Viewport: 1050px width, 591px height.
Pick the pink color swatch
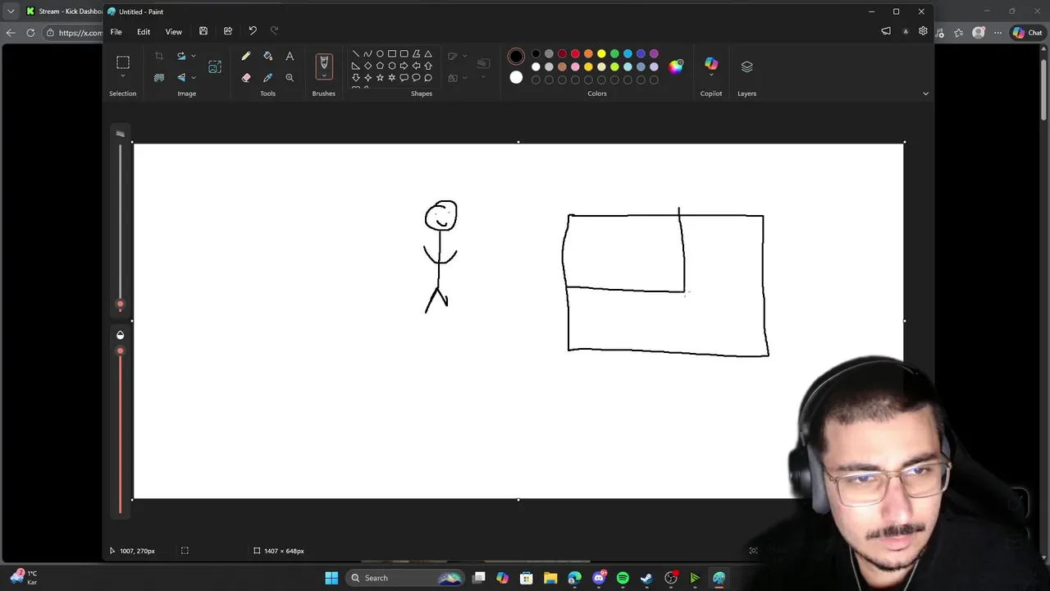coord(575,66)
